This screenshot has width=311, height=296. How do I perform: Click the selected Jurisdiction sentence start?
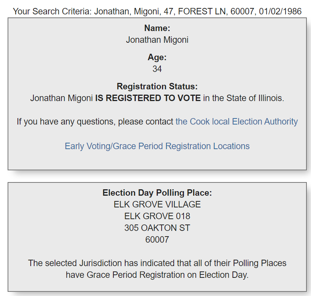[75, 263]
